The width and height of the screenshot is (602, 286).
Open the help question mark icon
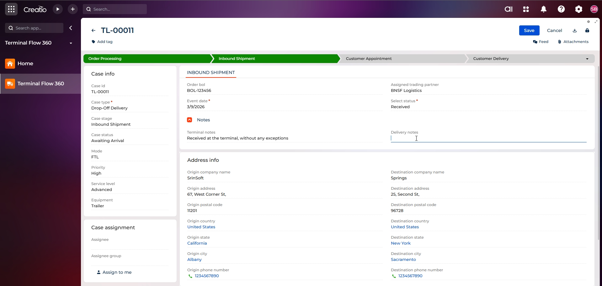[561, 9]
